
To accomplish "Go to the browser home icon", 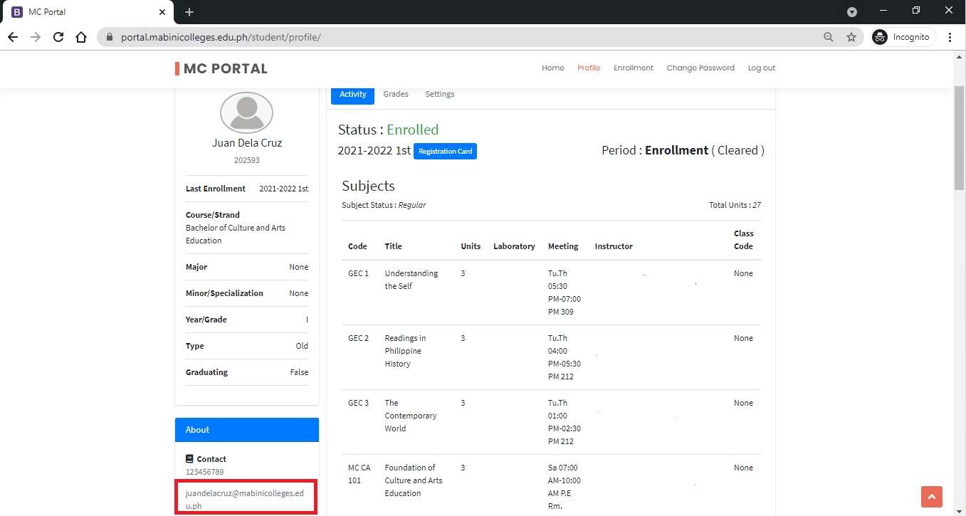I will click(81, 37).
